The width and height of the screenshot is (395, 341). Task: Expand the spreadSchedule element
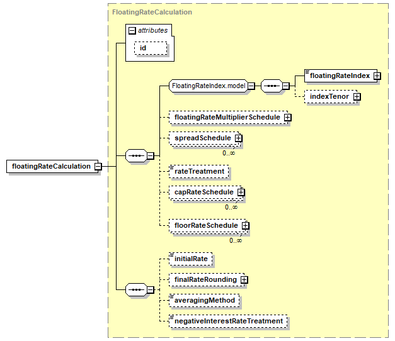(x=239, y=138)
